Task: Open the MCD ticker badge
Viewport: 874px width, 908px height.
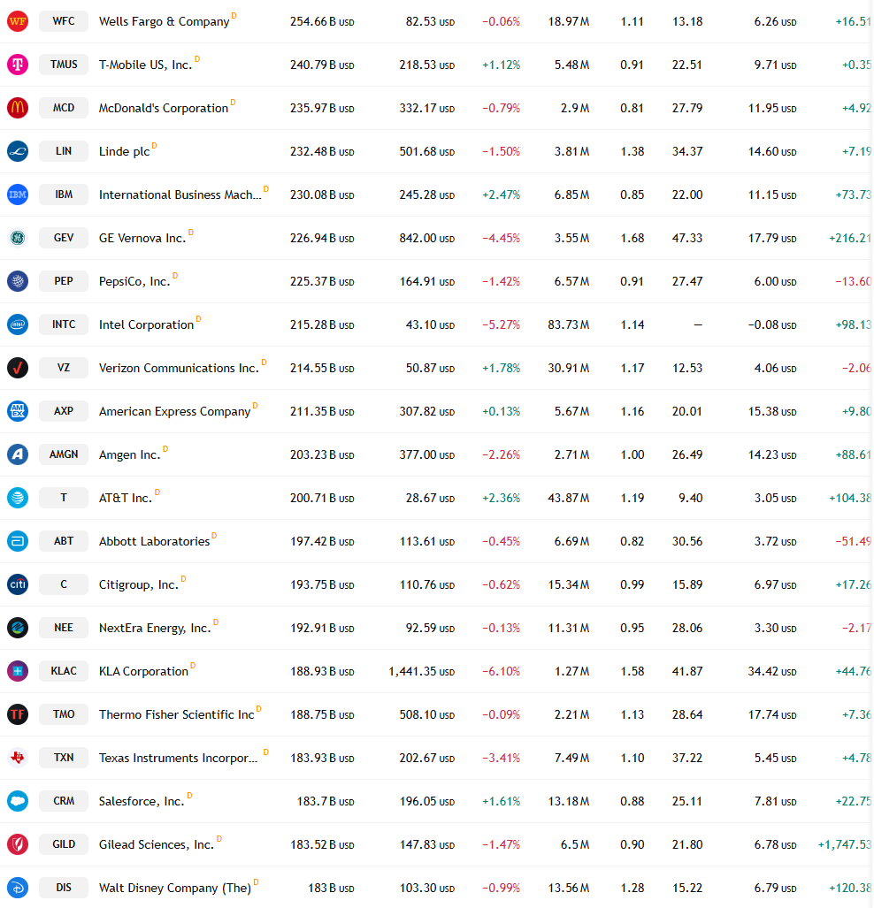Action: [x=64, y=108]
